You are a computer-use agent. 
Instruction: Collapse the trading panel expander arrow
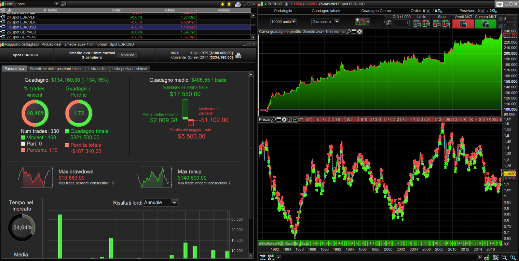pos(384,22)
